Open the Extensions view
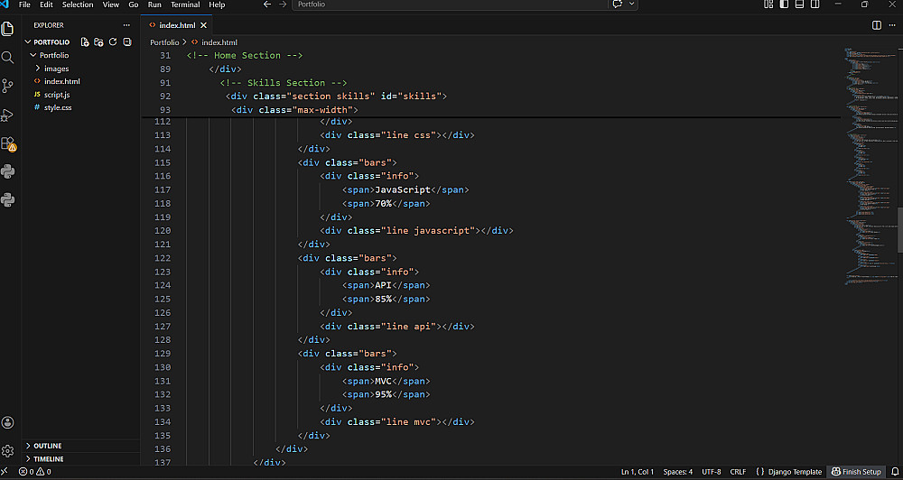The height and width of the screenshot is (480, 903). [8, 143]
